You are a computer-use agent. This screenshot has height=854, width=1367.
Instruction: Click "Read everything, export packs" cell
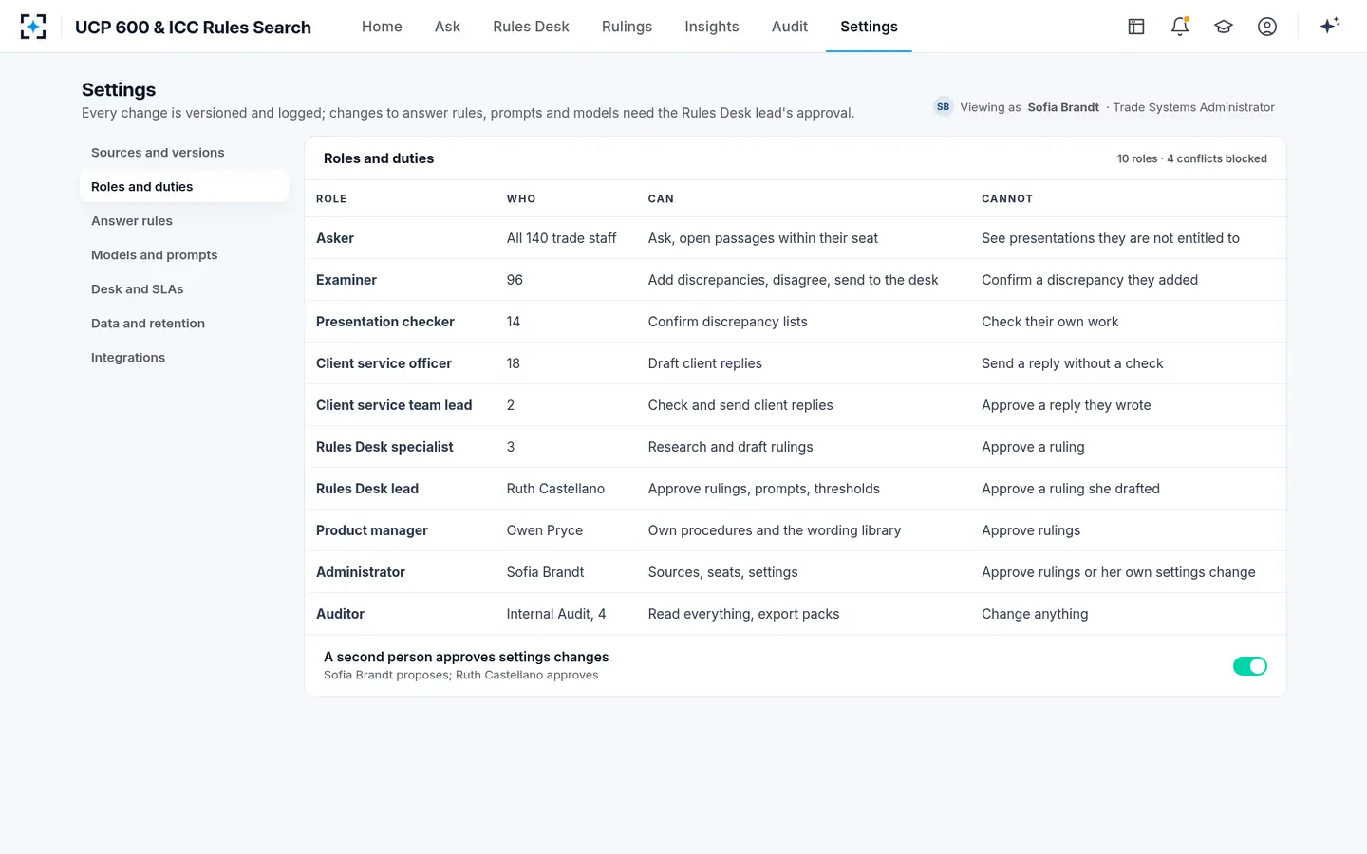coord(743,614)
